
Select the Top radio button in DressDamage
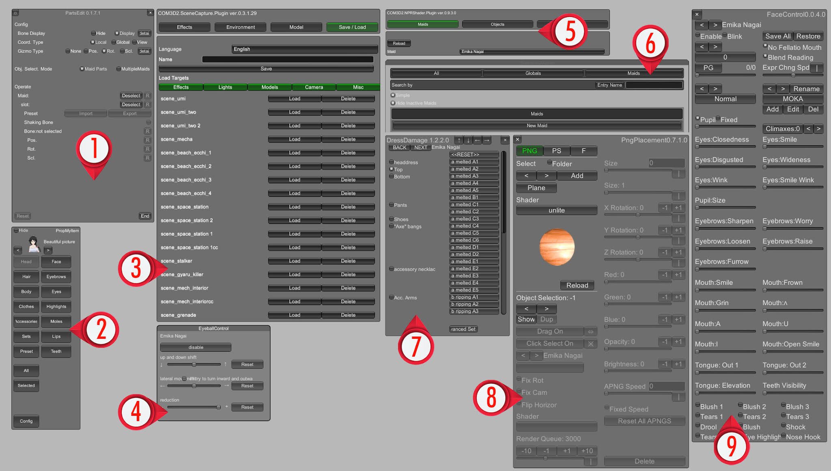[391, 170]
